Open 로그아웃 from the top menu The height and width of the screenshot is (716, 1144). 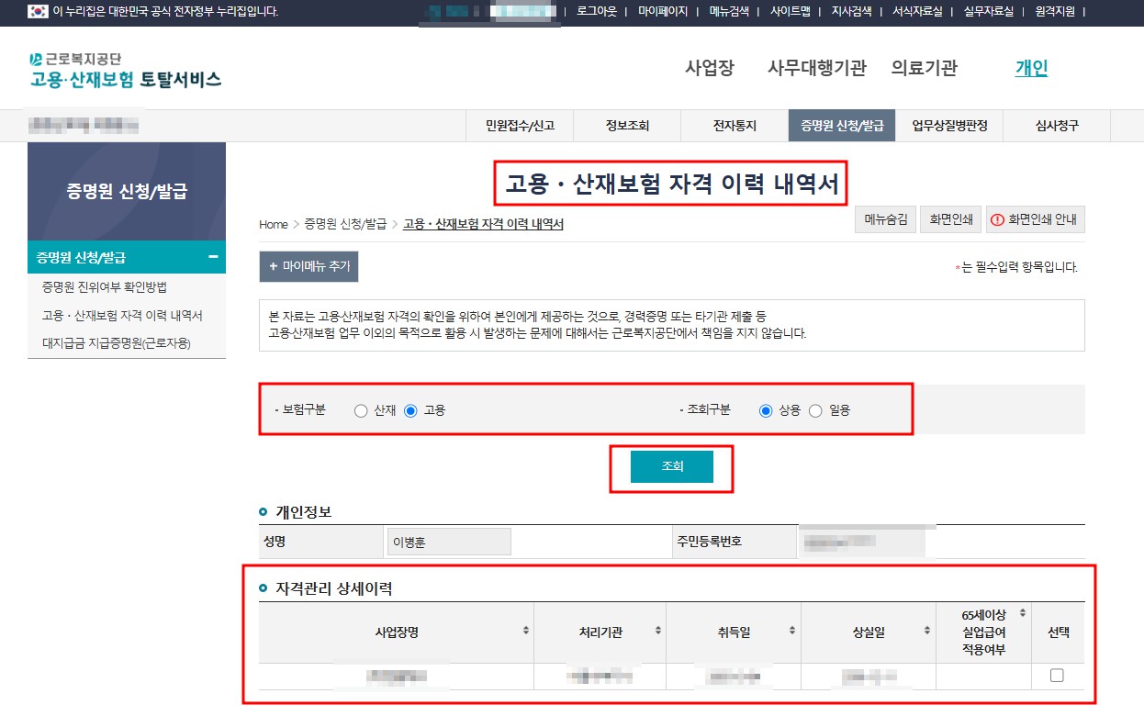[x=596, y=12]
